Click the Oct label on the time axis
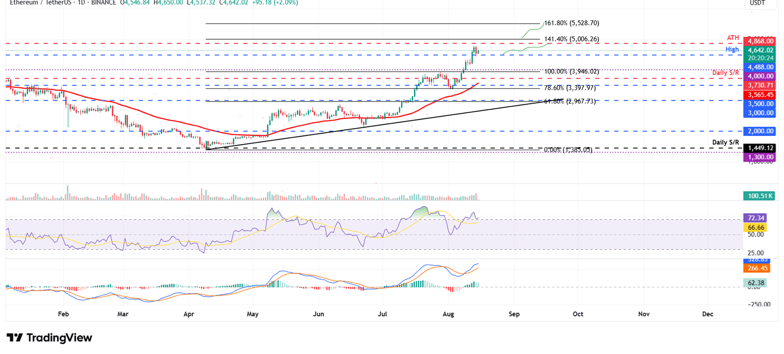 tap(578, 314)
